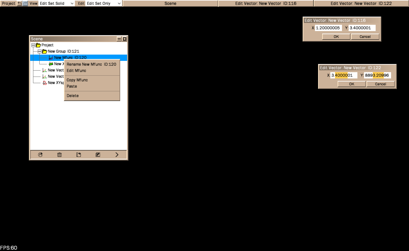Open the Edit Set Only dropdown
This screenshot has width=409, height=251.
[x=104, y=3]
